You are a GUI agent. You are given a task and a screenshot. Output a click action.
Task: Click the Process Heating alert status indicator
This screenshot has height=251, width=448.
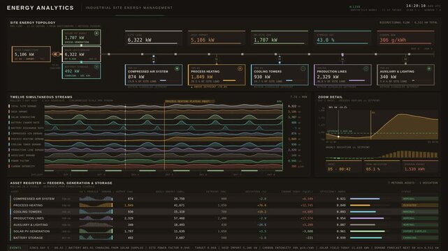tap(240, 68)
